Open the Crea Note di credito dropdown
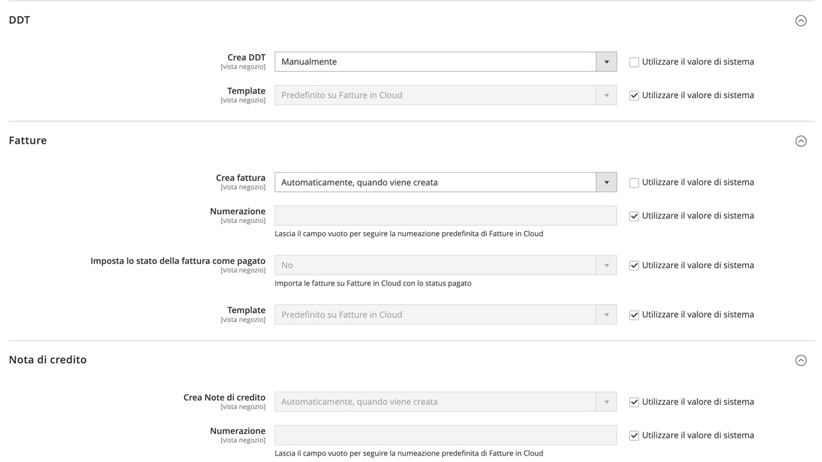This screenshot has width=822, height=462. click(x=446, y=402)
